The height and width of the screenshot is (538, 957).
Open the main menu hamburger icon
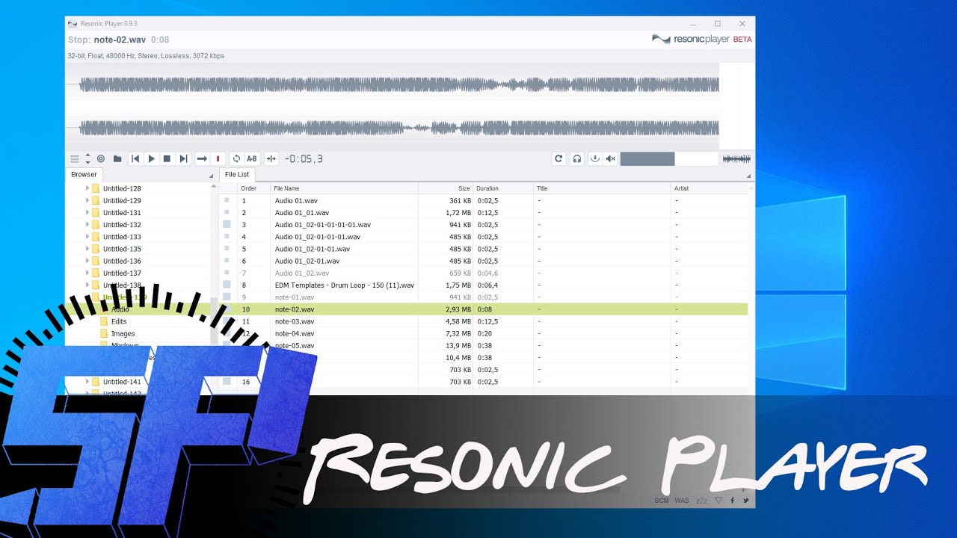click(x=74, y=158)
